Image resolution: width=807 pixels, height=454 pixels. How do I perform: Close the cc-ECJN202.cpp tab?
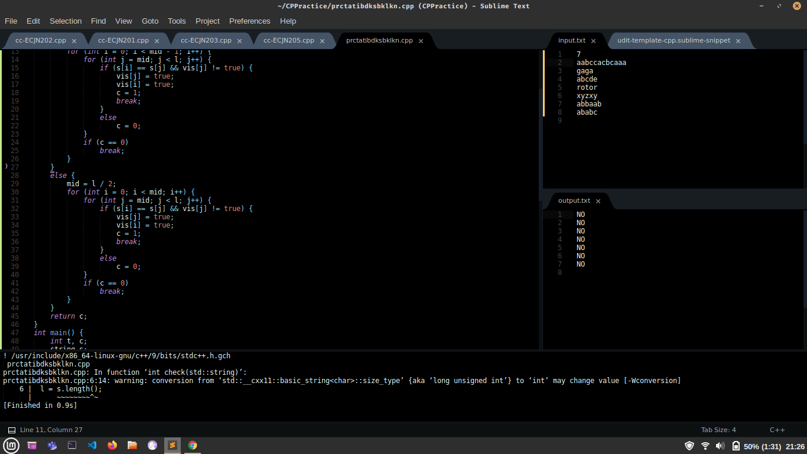pos(74,41)
